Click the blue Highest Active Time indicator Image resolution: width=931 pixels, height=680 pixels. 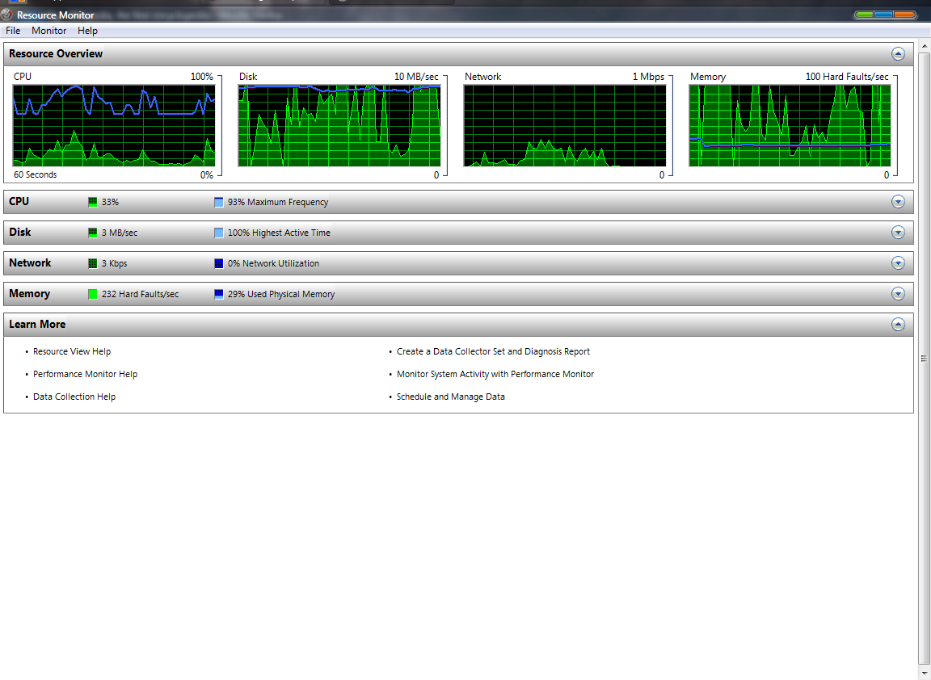217,232
